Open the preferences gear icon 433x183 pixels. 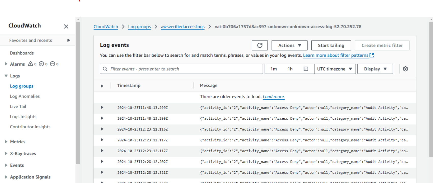point(406,69)
